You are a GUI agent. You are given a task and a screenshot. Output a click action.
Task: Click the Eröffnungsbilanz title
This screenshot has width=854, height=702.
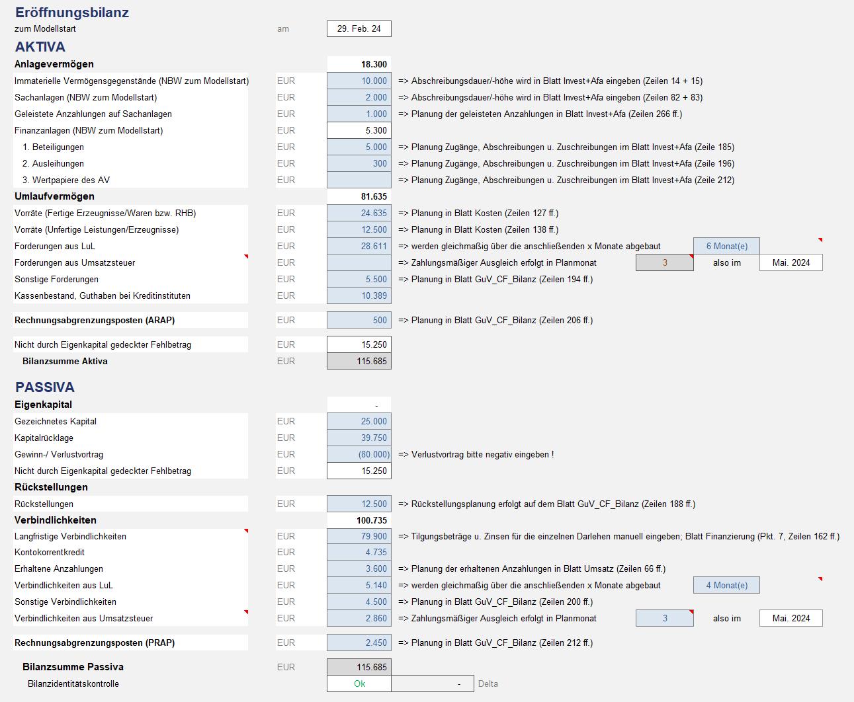(72, 13)
